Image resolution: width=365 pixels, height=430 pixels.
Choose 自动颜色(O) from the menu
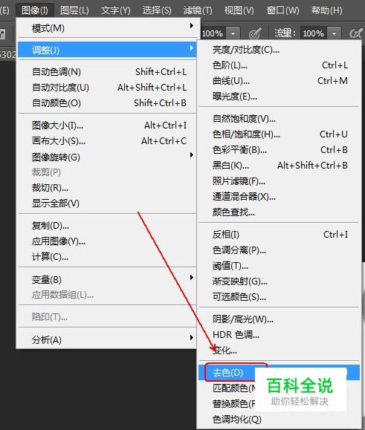click(107, 103)
